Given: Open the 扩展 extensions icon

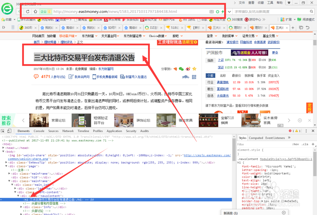Looking at the screenshot, I should click(x=282, y=20).
